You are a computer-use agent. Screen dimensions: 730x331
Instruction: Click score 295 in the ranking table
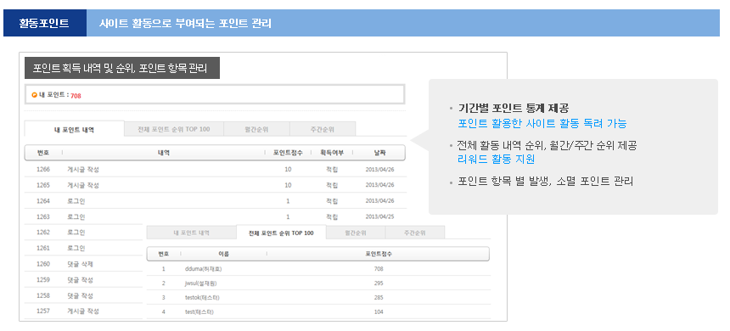(379, 283)
